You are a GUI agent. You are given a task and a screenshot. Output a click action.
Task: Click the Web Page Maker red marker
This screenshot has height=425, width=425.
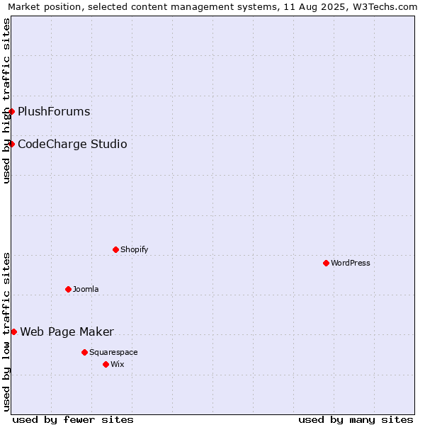pos(14,331)
